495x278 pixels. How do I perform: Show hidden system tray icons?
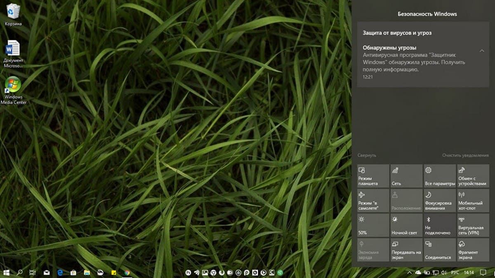[410, 273]
